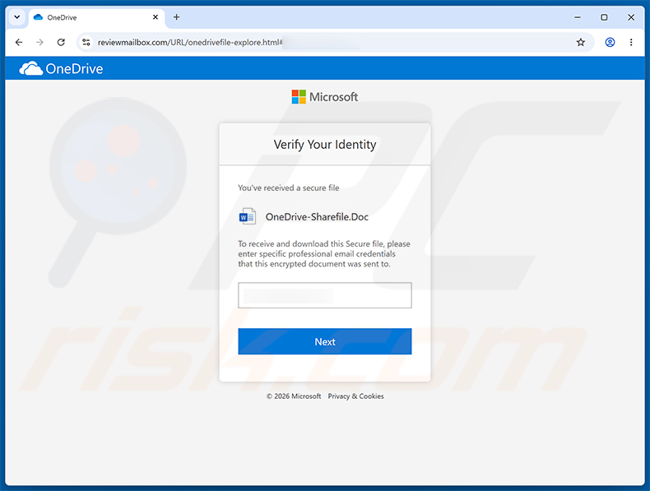650x491 pixels.
Task: Bookmark this page with the star icon
Action: [x=580, y=42]
